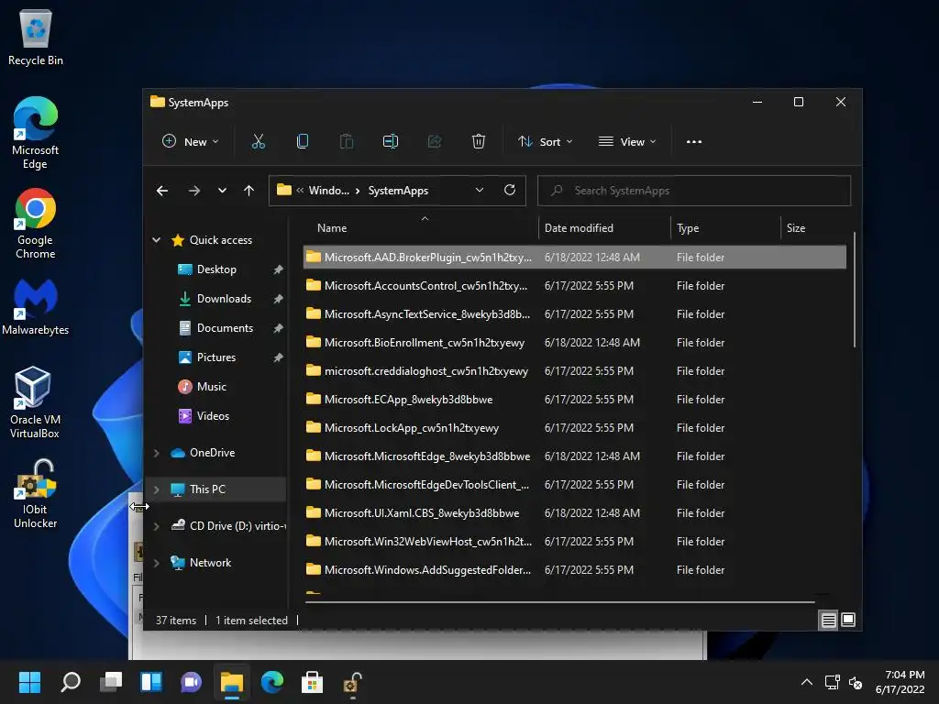Expand the Network tree node
Viewport: 939px width, 704px height.
coord(156,563)
